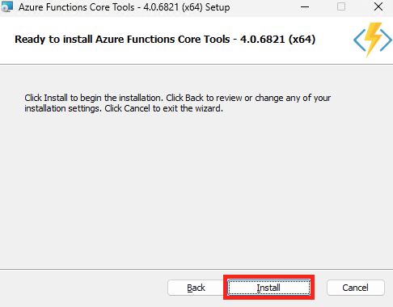Go Back to review installation settings

click(196, 288)
